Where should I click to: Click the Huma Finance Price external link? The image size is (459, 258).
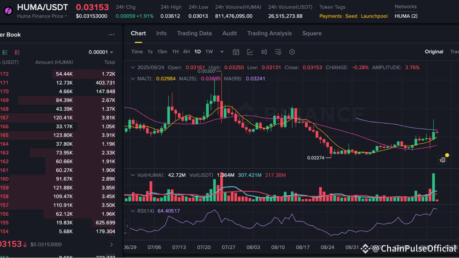coord(42,16)
